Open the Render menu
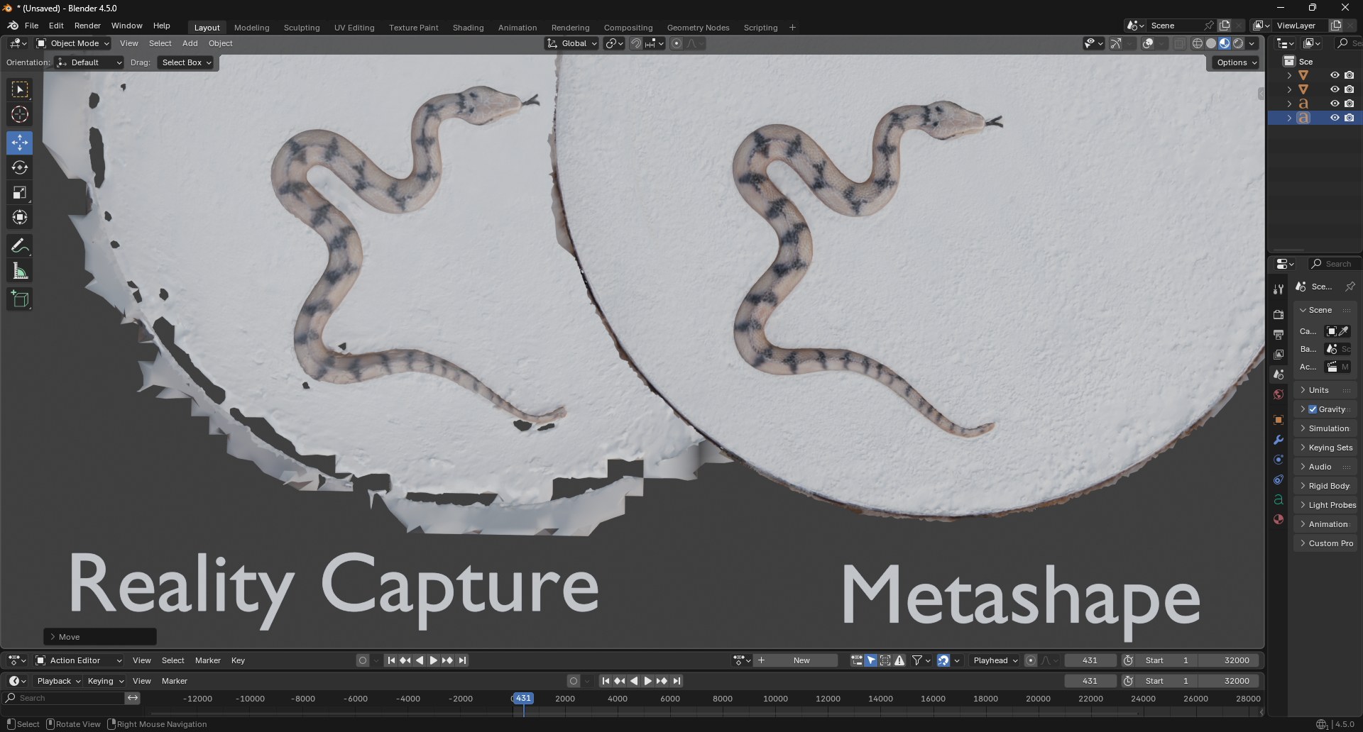1363x732 pixels. (87, 26)
